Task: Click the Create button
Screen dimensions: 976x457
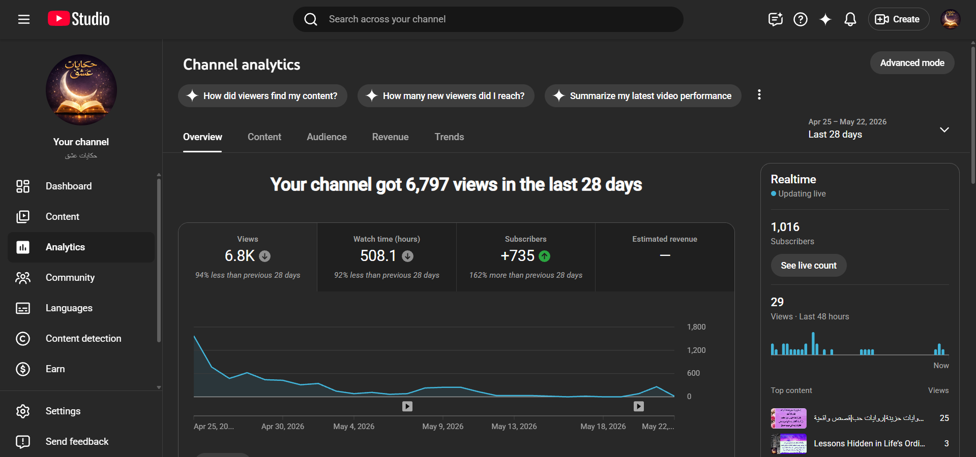Action: [x=898, y=19]
